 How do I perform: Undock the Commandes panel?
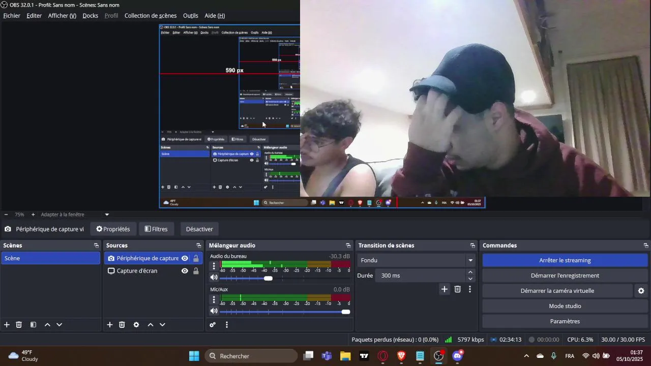coord(646,246)
